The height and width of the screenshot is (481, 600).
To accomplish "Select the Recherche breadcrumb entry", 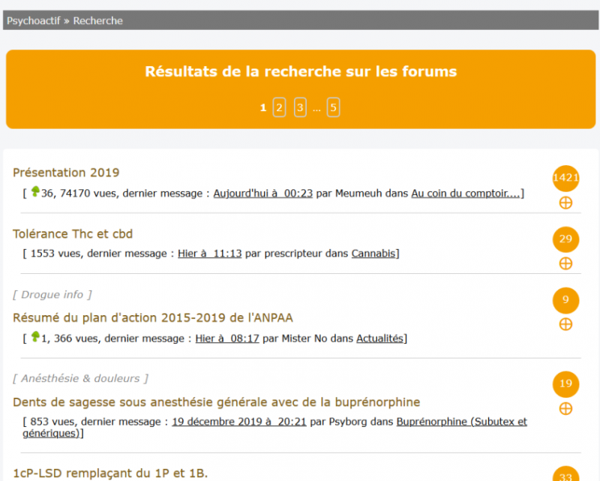I will tap(97, 21).
